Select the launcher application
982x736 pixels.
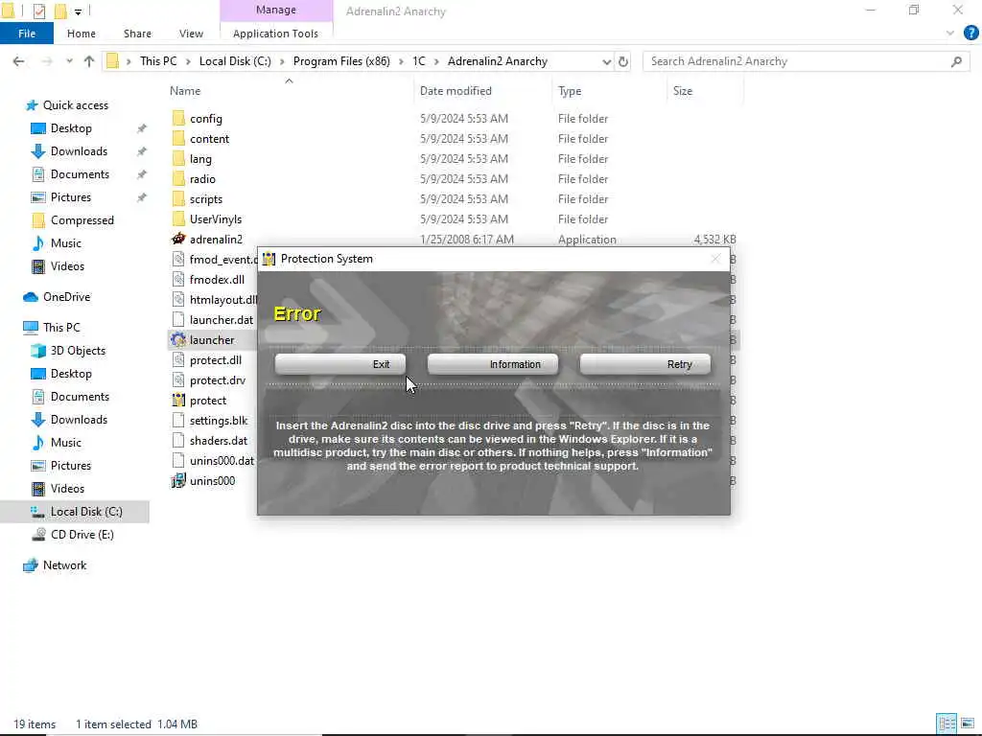click(212, 340)
